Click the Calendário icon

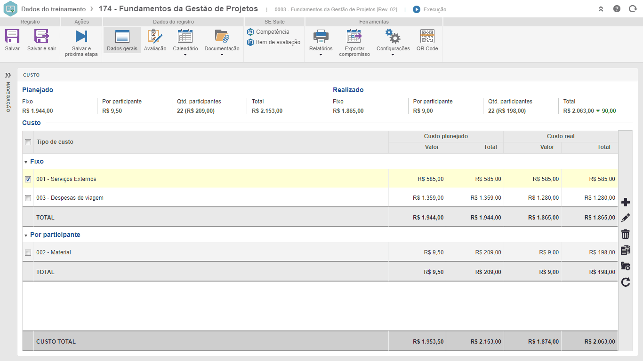[185, 36]
